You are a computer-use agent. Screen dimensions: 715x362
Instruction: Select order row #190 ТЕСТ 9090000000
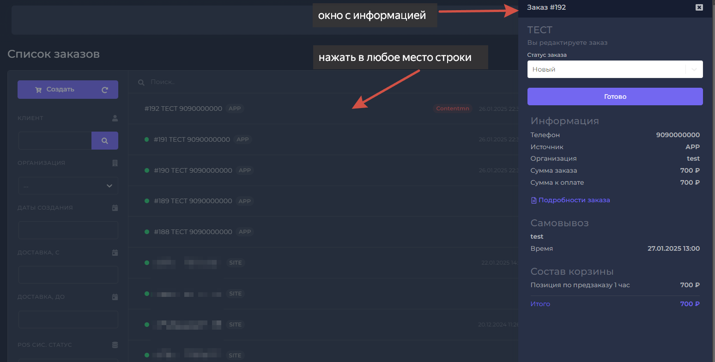tap(323, 170)
